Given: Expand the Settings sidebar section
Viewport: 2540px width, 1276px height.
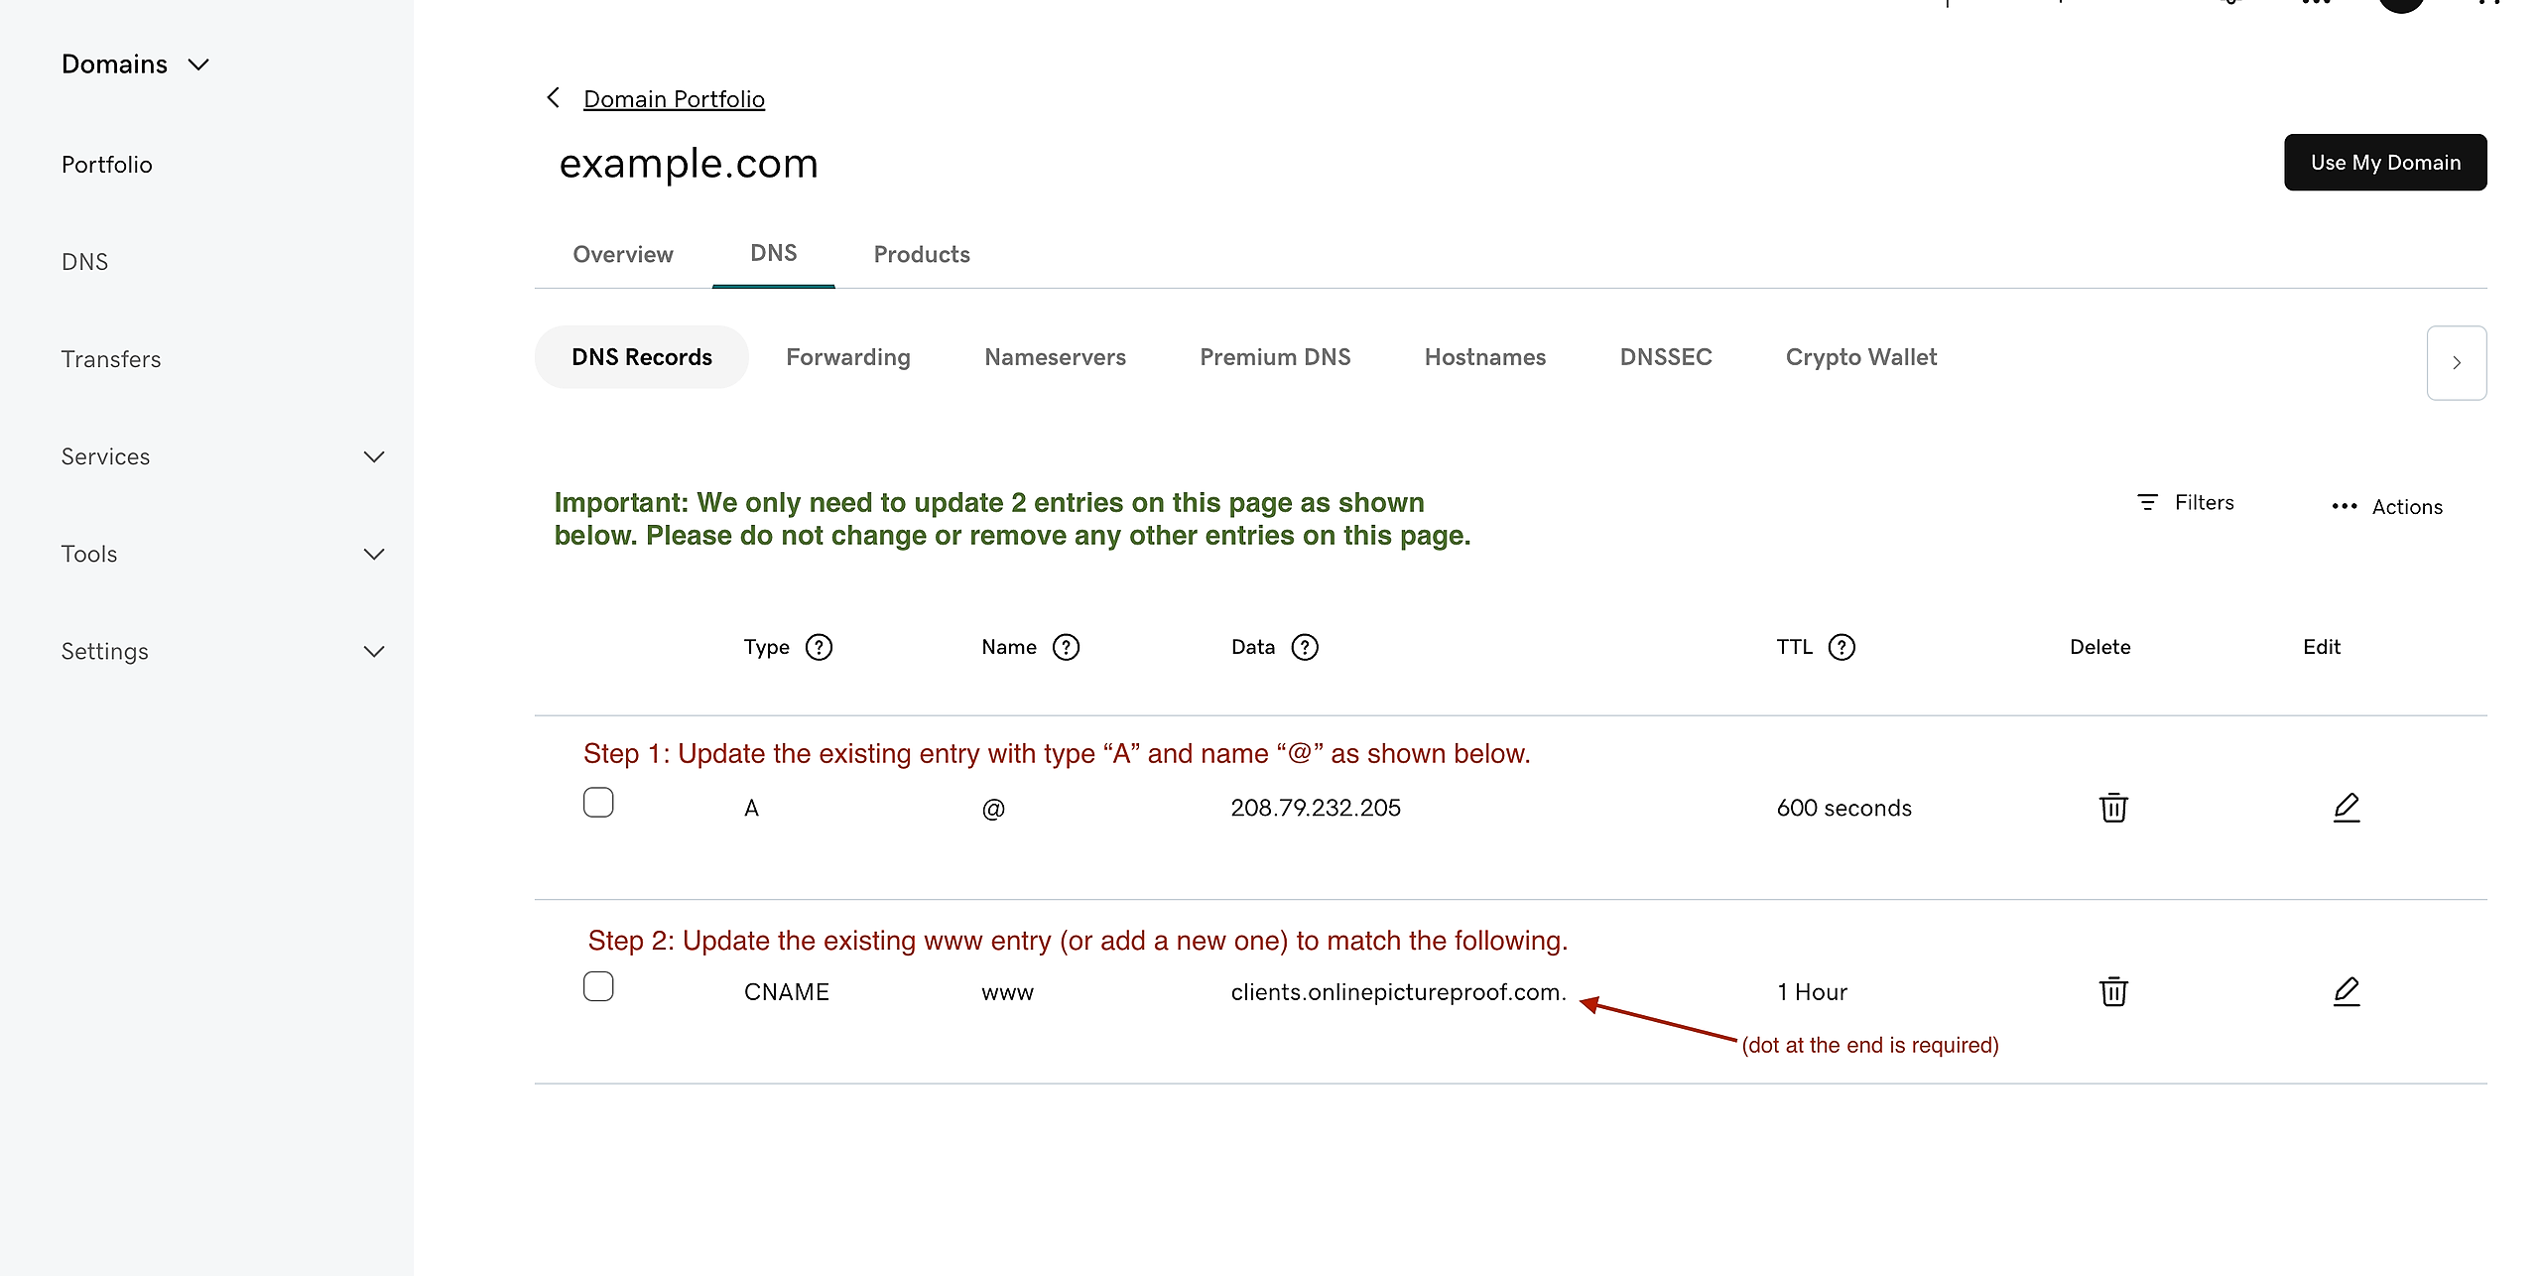Looking at the screenshot, I should point(373,651).
